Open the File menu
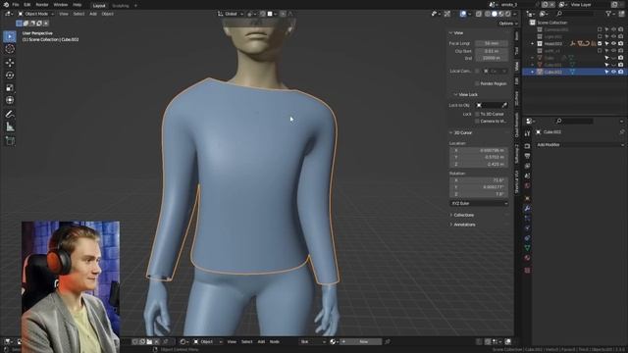This screenshot has height=353, width=628. [x=16, y=4]
